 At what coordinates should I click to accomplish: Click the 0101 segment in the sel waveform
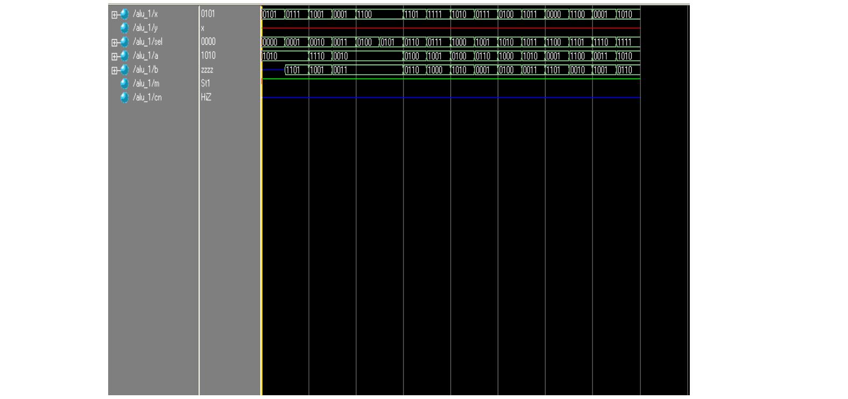click(x=391, y=42)
